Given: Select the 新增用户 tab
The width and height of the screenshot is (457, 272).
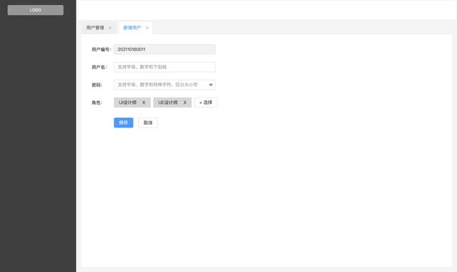Looking at the screenshot, I should pyautogui.click(x=132, y=28).
